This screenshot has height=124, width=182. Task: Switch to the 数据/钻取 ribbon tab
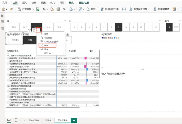click(84, 3)
